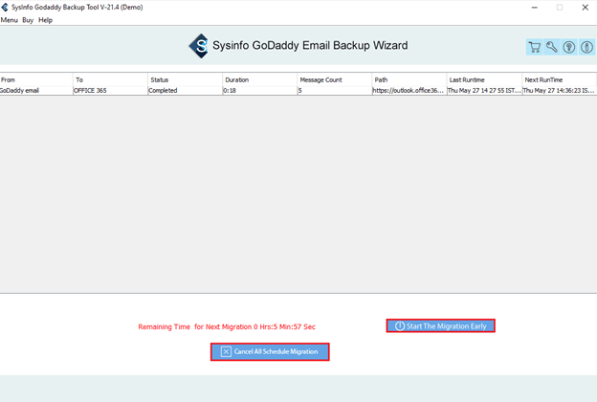597x402 pixels.
Task: Click Cancel All Schedule Migration button
Action: point(270,351)
